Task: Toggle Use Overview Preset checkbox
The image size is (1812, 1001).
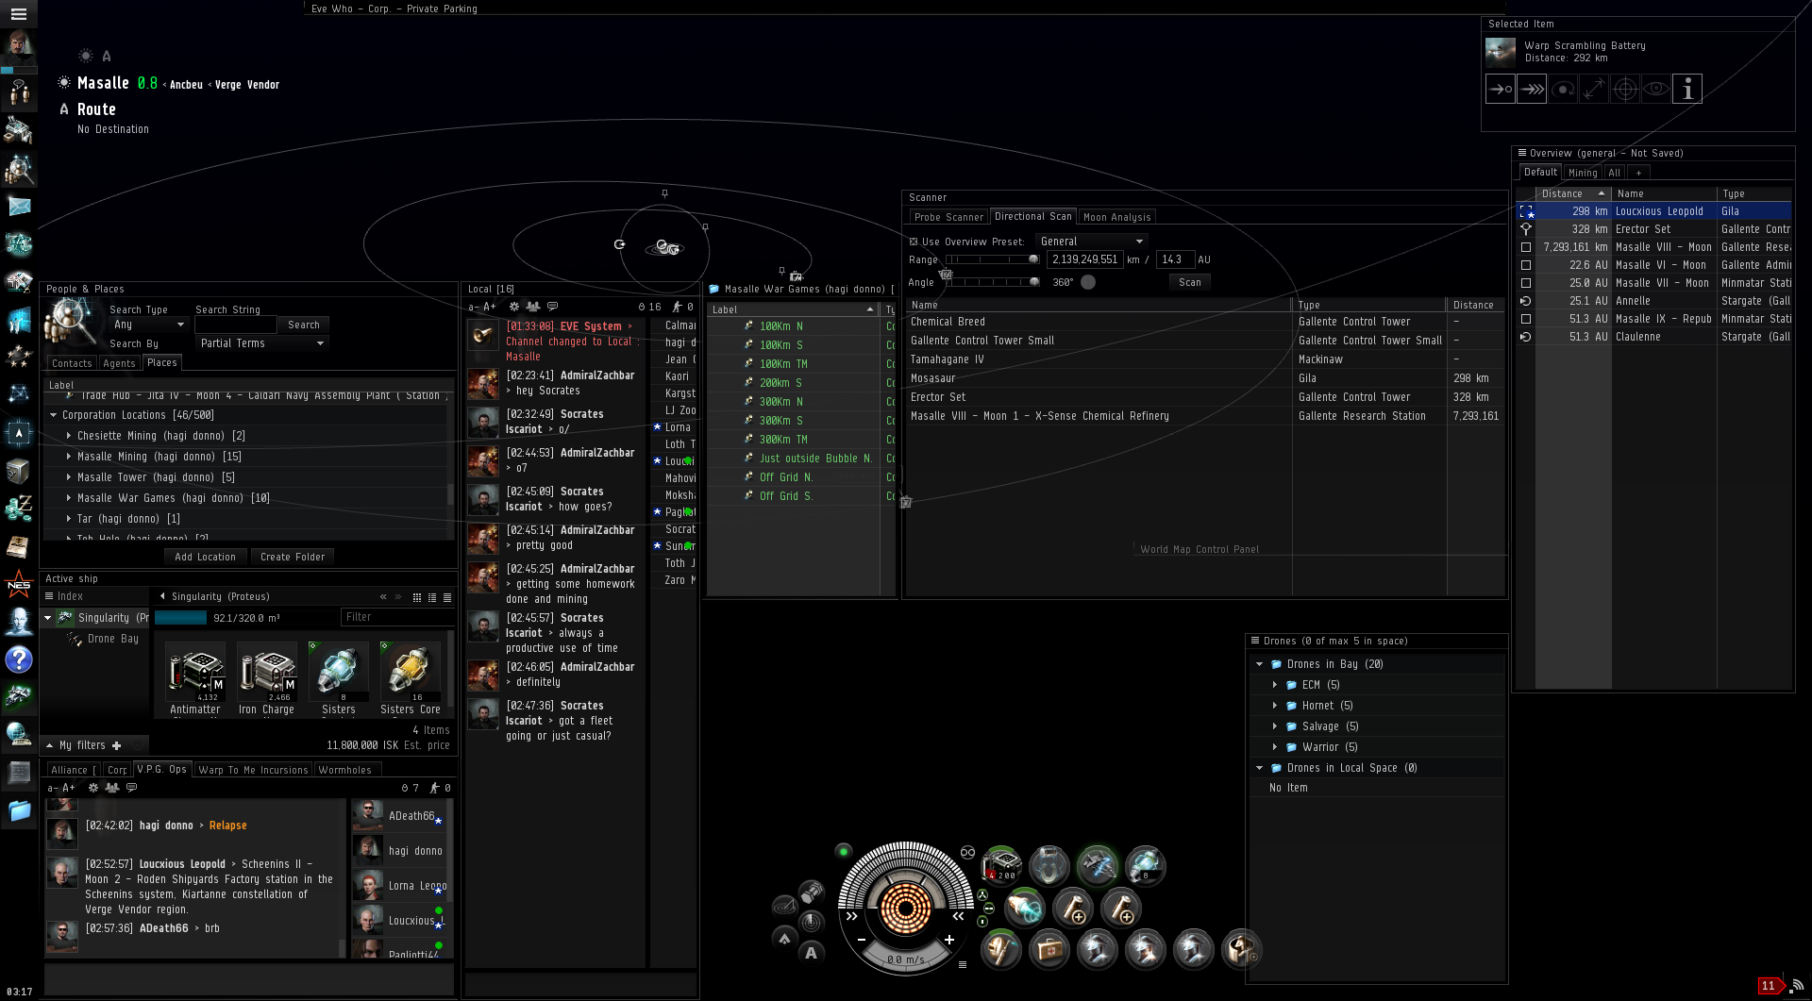Action: (x=914, y=242)
